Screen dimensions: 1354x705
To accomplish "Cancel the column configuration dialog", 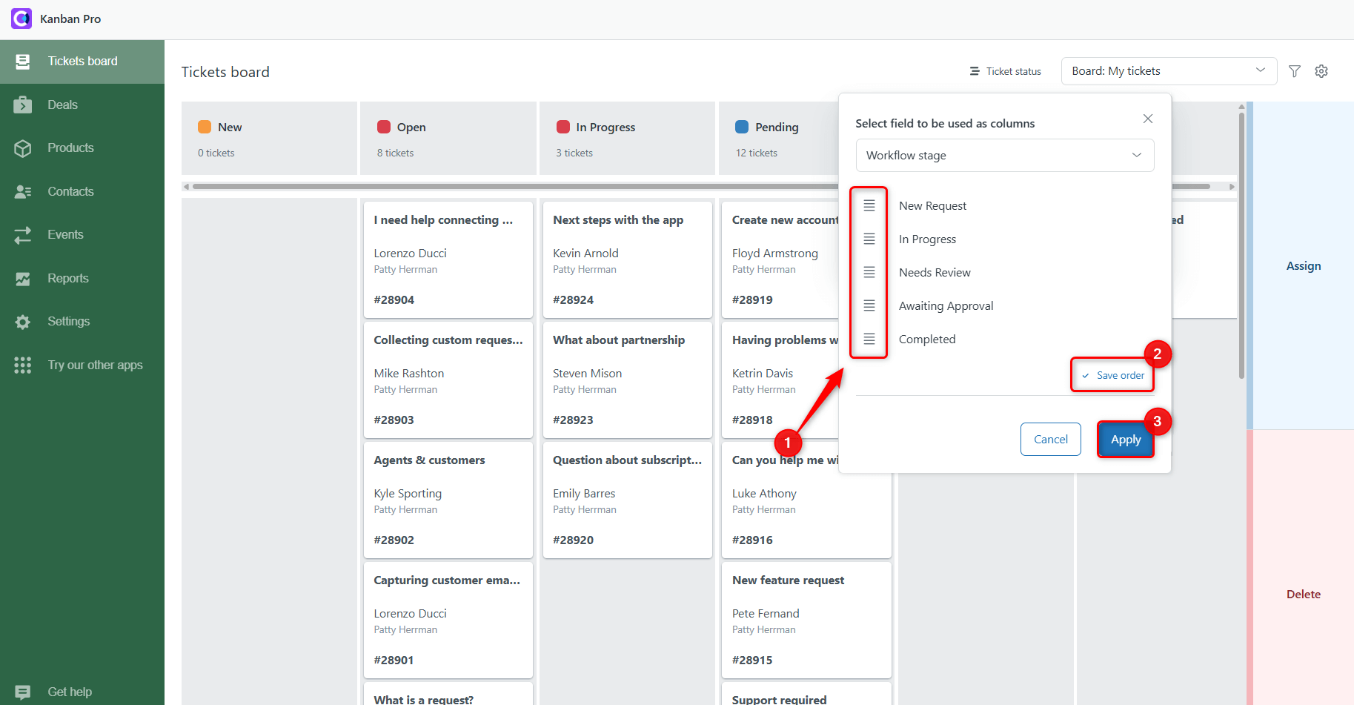I will click(1050, 439).
